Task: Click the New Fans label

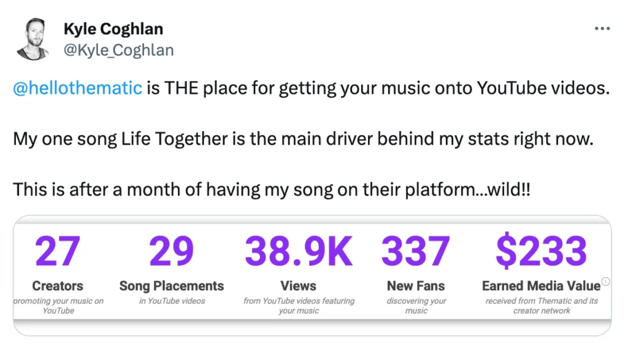Action: tap(416, 286)
